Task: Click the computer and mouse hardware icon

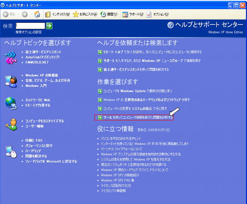Action: [11, 152]
